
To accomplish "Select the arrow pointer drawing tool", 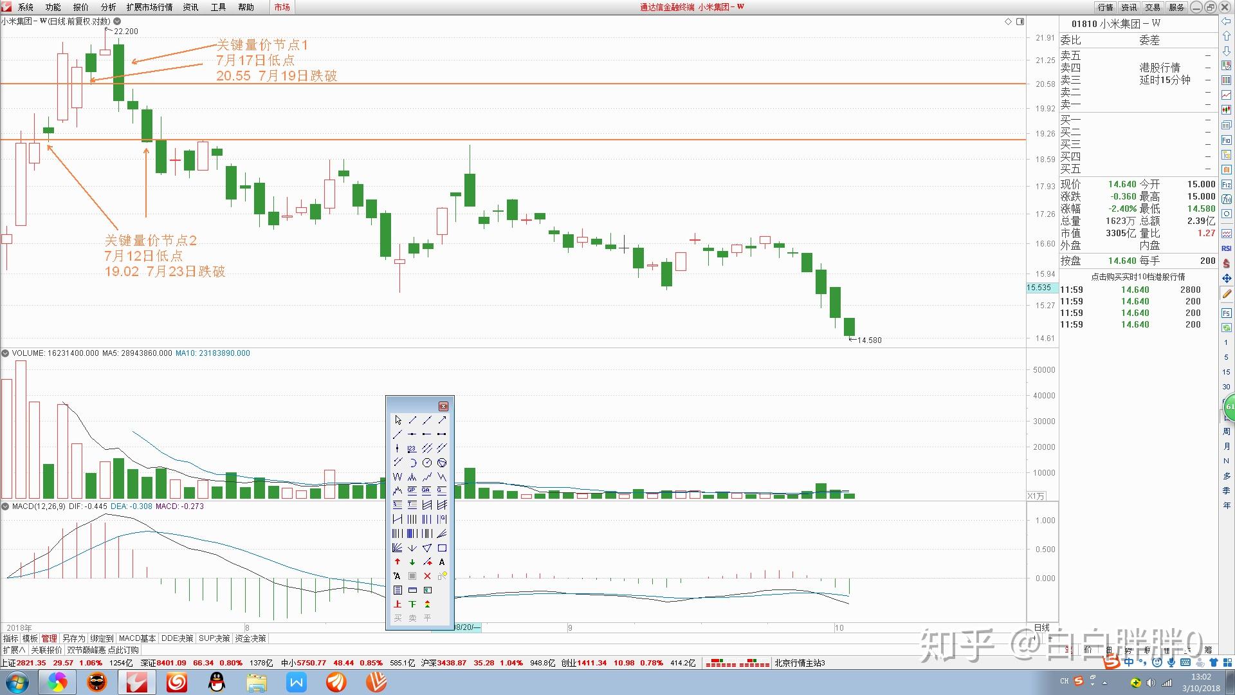I will [x=398, y=420].
